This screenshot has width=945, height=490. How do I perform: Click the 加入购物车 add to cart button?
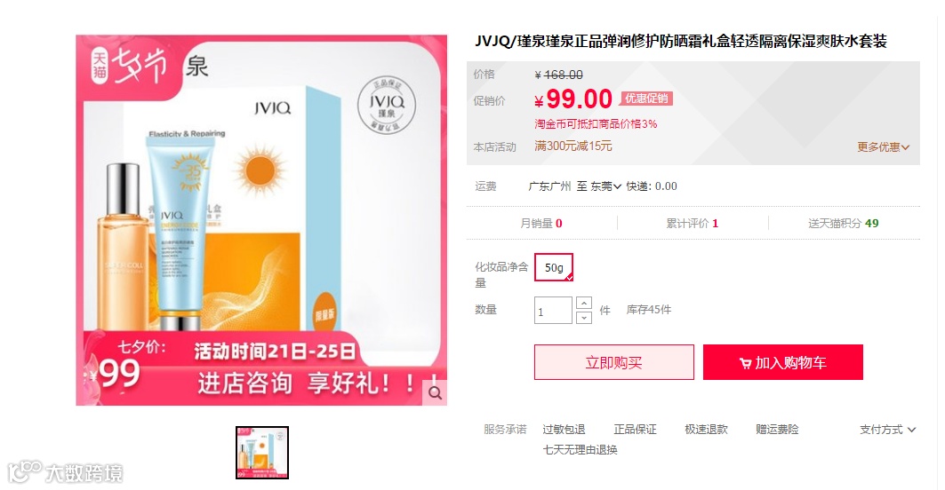[x=783, y=362]
